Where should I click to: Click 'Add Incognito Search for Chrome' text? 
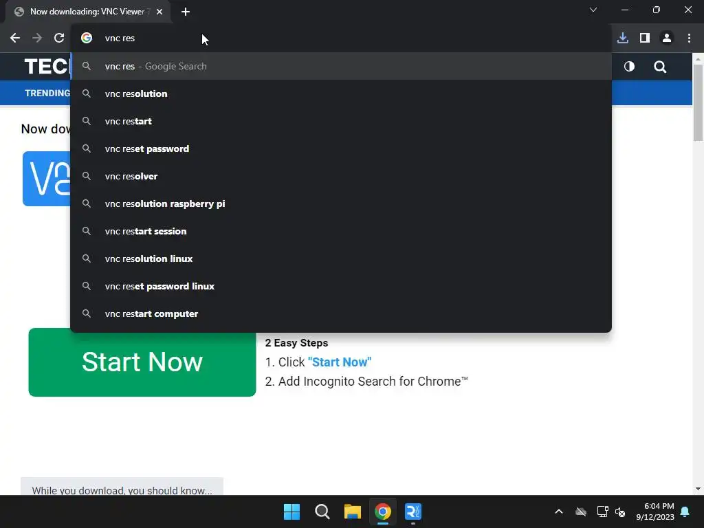click(x=373, y=381)
